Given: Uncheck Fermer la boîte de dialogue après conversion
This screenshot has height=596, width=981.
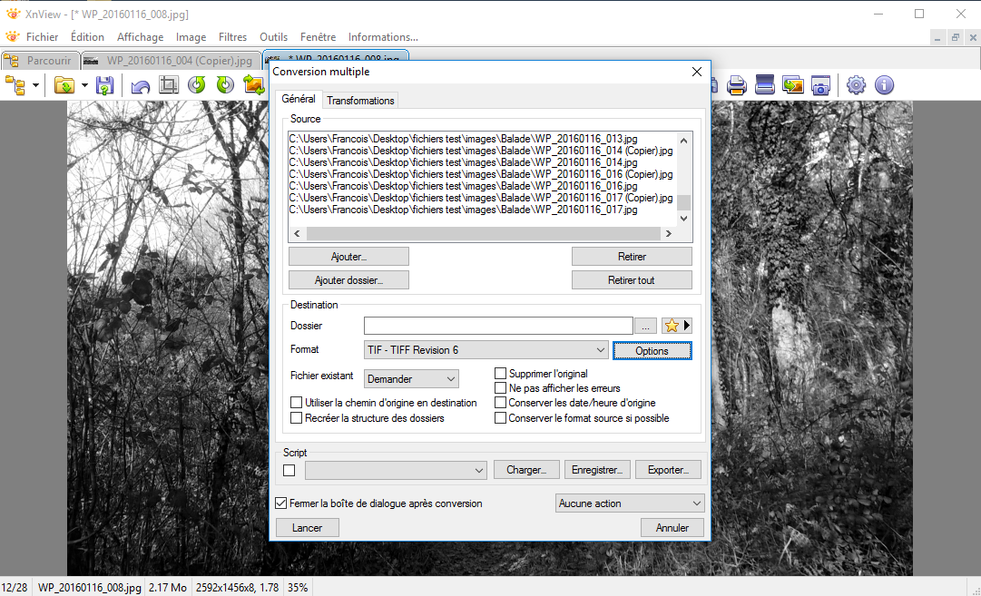Looking at the screenshot, I should click(x=281, y=503).
